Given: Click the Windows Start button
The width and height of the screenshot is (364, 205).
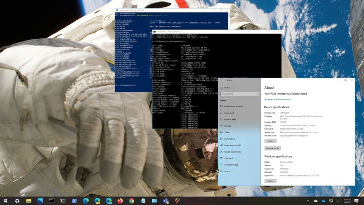Looking at the screenshot, I should 6,201.
